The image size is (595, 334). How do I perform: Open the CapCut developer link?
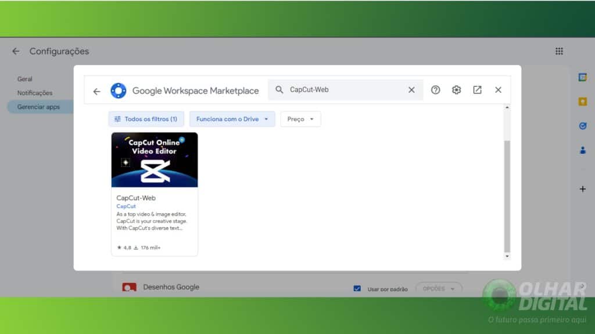tap(126, 206)
